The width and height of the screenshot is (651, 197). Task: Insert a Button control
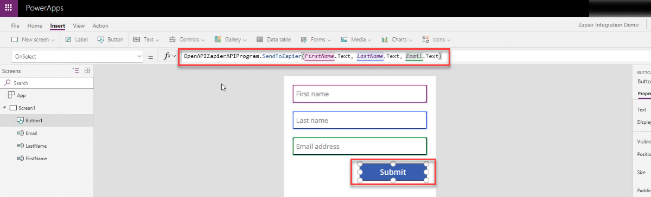tap(110, 40)
